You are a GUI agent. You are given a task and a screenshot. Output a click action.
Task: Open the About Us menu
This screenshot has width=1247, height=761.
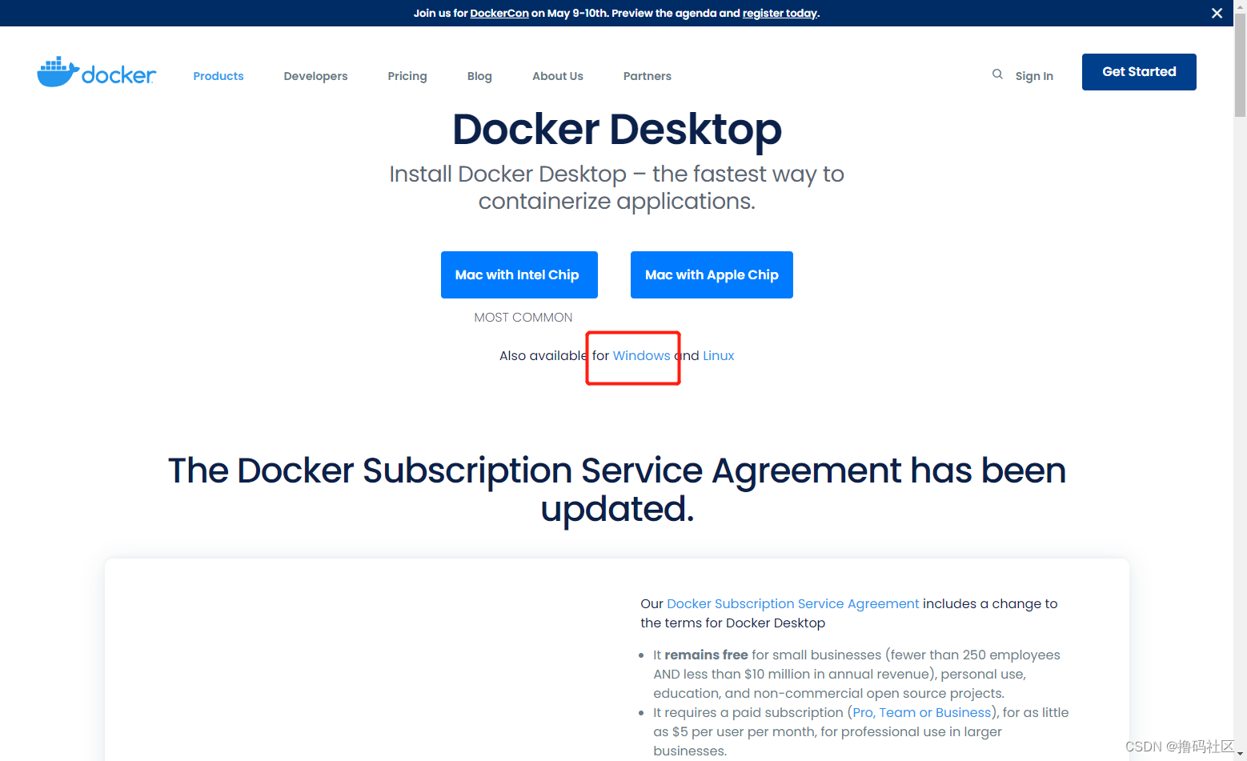[558, 76]
